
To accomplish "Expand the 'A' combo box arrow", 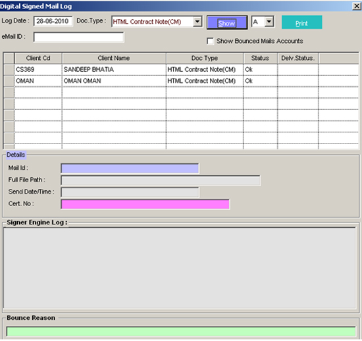I will click(269, 22).
